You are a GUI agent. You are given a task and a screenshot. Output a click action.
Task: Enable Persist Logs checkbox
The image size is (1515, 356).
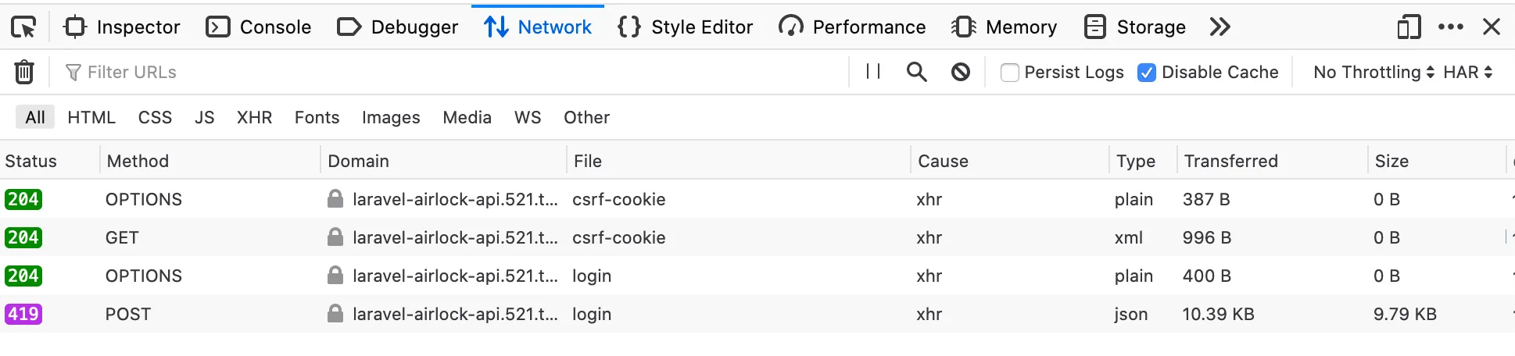[1010, 73]
